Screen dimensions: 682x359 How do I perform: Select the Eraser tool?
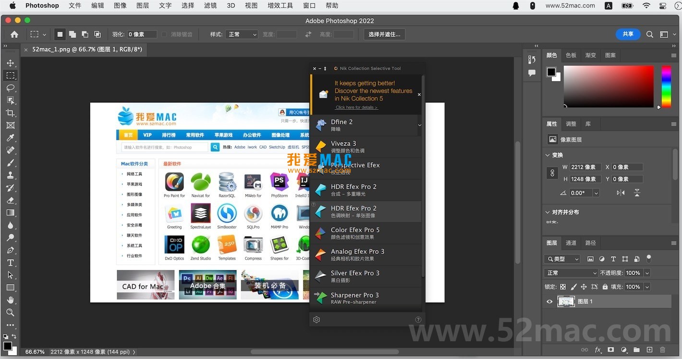10,200
